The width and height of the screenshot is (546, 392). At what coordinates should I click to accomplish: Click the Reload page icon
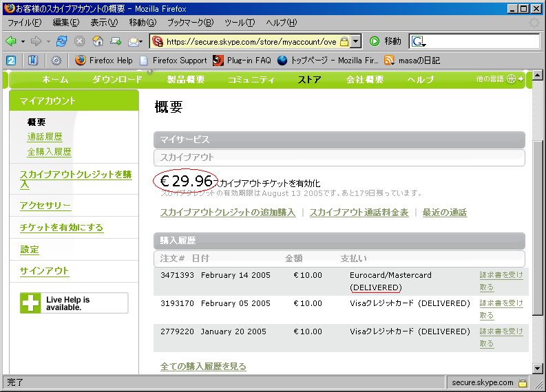click(x=62, y=41)
